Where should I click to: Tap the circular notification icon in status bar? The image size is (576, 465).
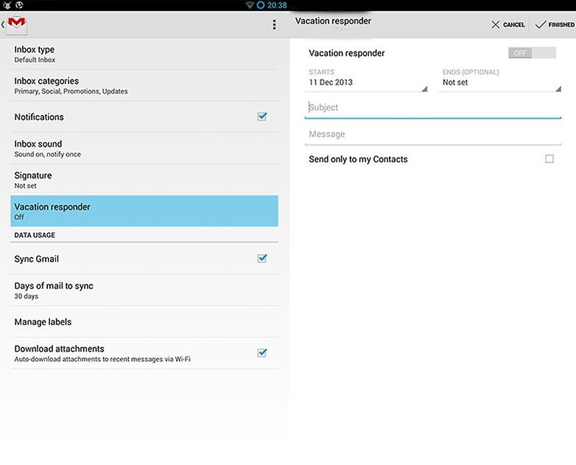coord(19,4)
